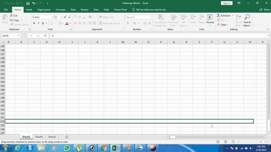Click the AutoSum sigma button

tap(224, 16)
